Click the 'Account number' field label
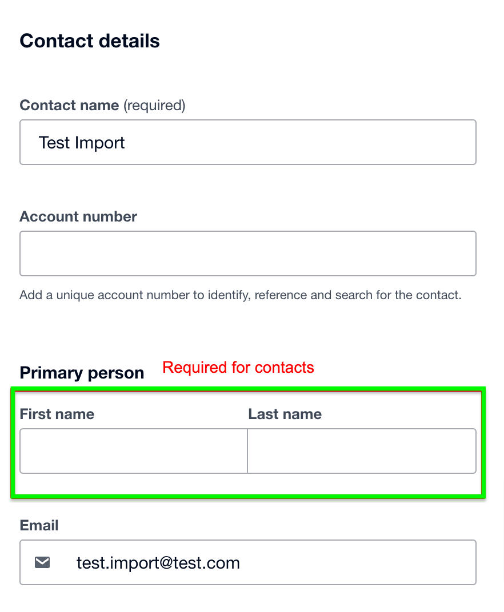Screen dimensions: 504x612 tap(78, 216)
